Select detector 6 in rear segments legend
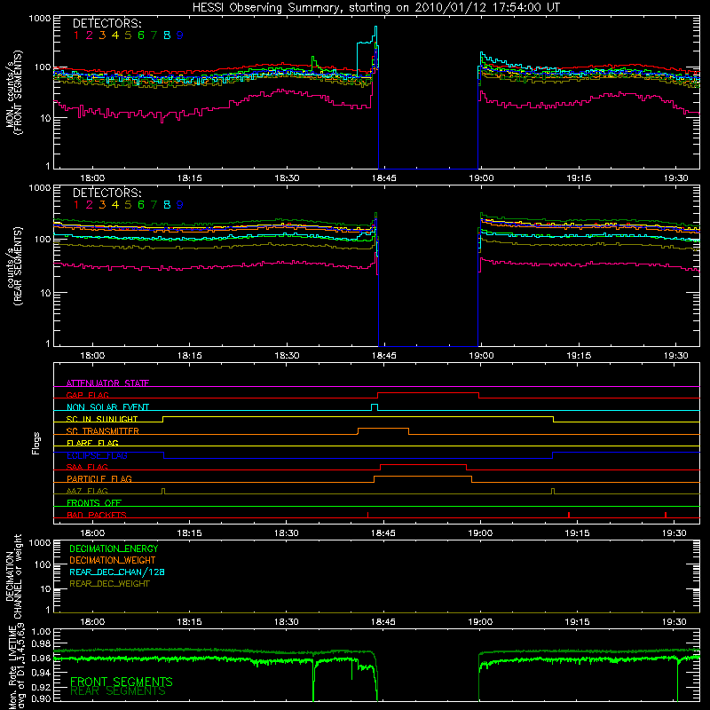Image resolution: width=710 pixels, height=710 pixels. pyautogui.click(x=141, y=205)
